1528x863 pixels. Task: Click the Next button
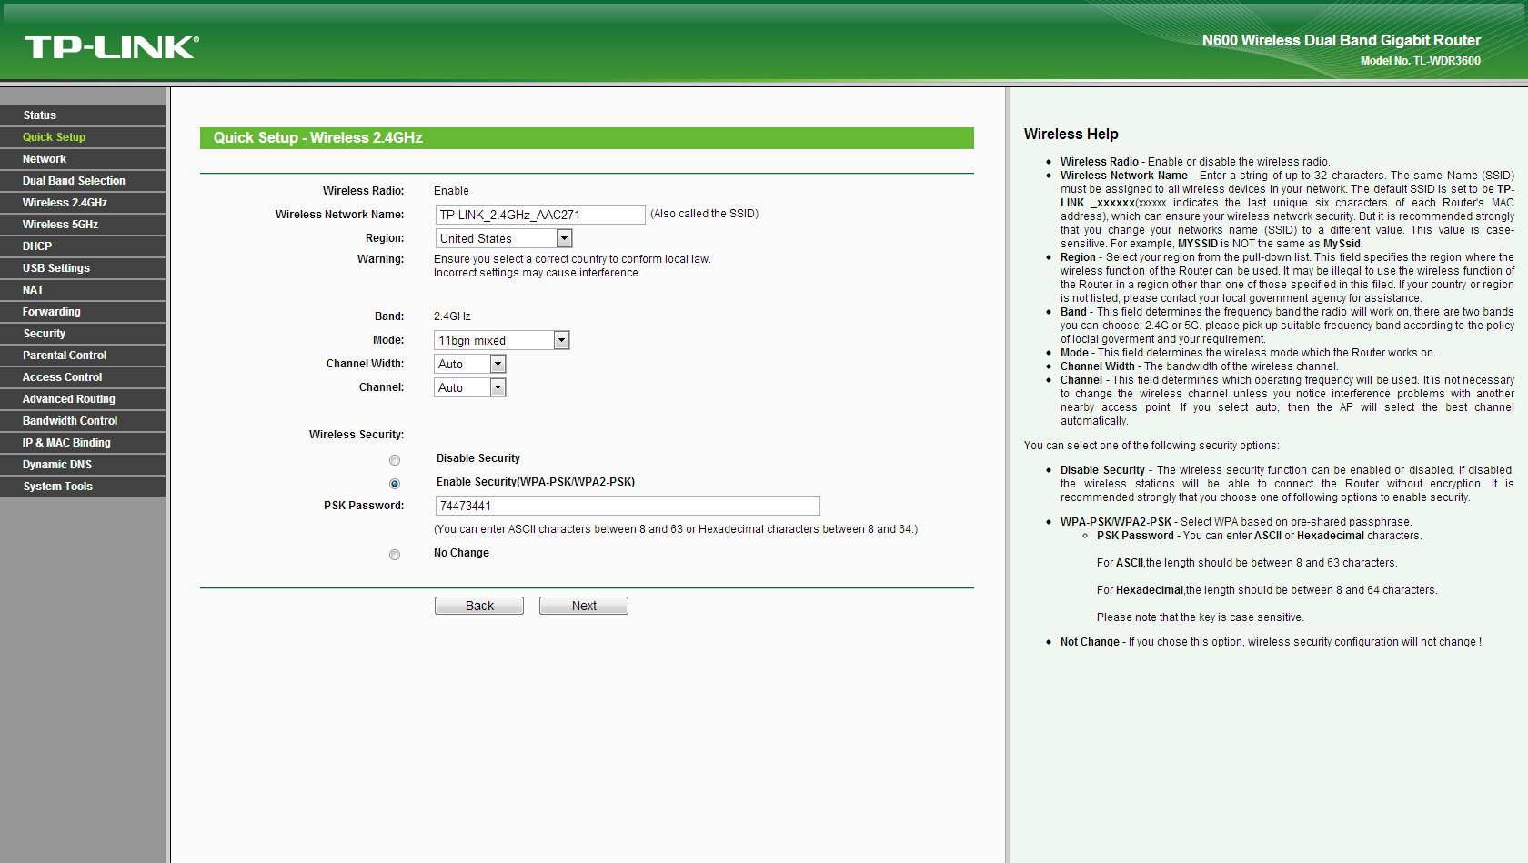584,606
